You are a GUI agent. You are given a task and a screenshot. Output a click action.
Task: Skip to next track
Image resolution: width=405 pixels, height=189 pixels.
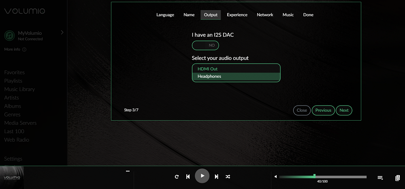point(216,176)
